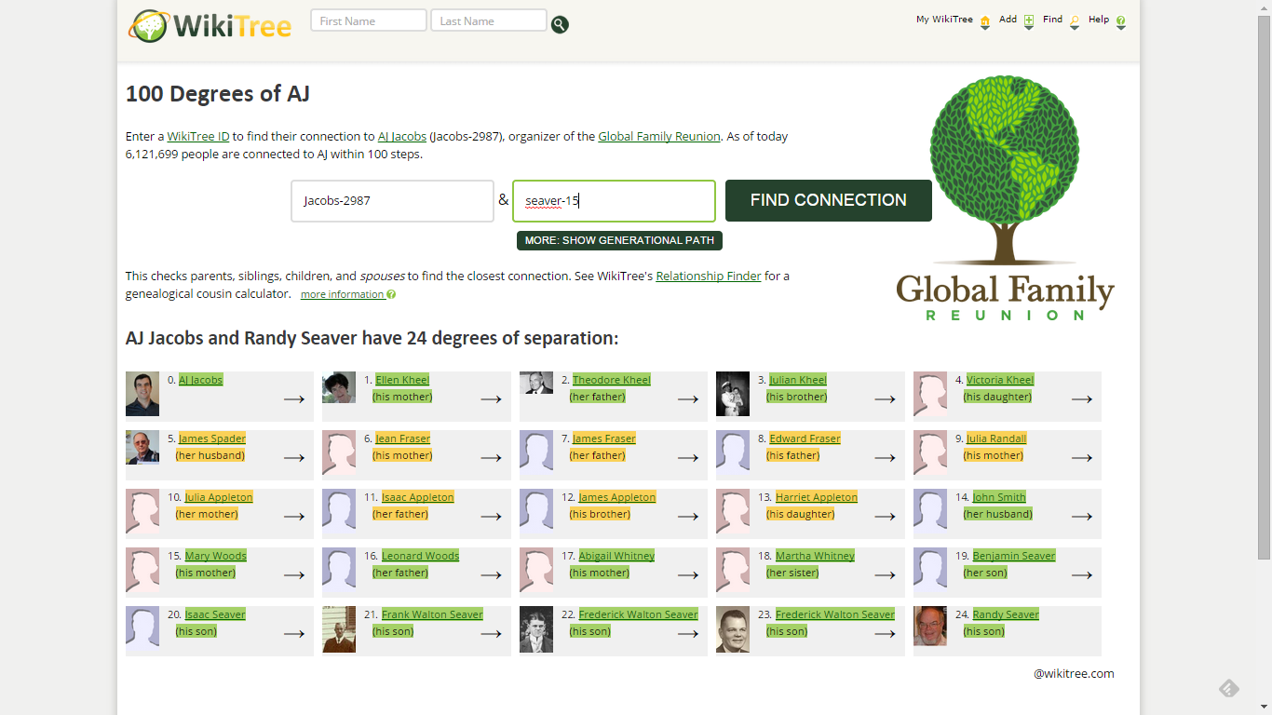Click the search magnifier button beside Last Name
Screen dimensions: 1272x715
560,24
